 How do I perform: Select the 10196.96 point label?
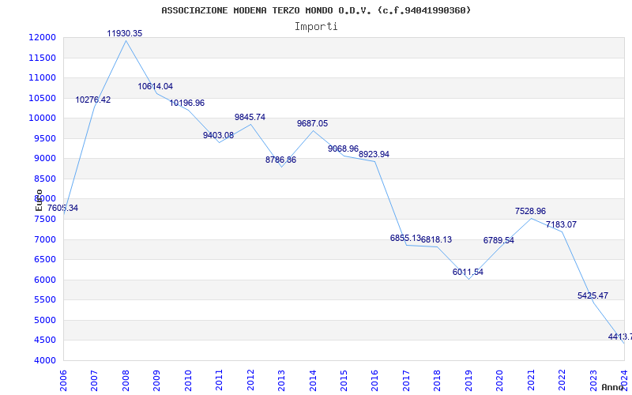pos(187,103)
